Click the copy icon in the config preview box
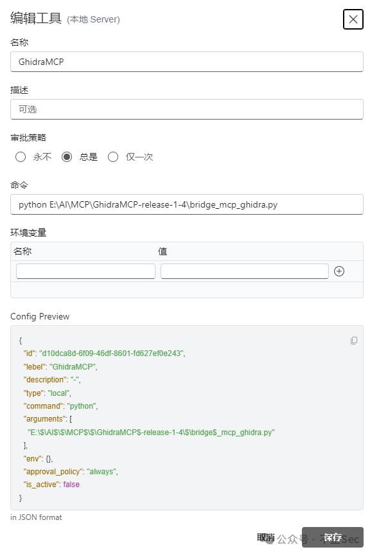 coord(354,340)
